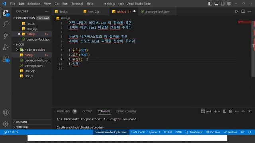
Task: Open the Extensions view
Action: 6,59
